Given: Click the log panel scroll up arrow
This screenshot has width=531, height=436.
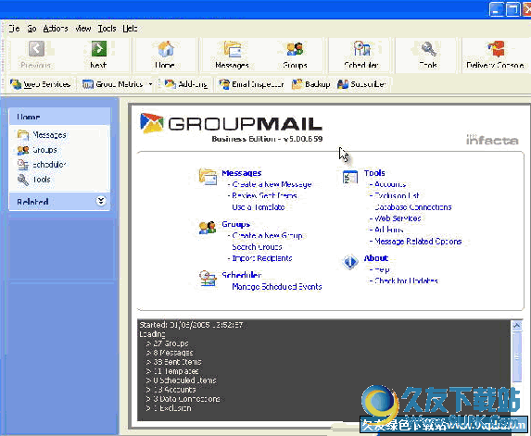Looking at the screenshot, I should pos(517,326).
